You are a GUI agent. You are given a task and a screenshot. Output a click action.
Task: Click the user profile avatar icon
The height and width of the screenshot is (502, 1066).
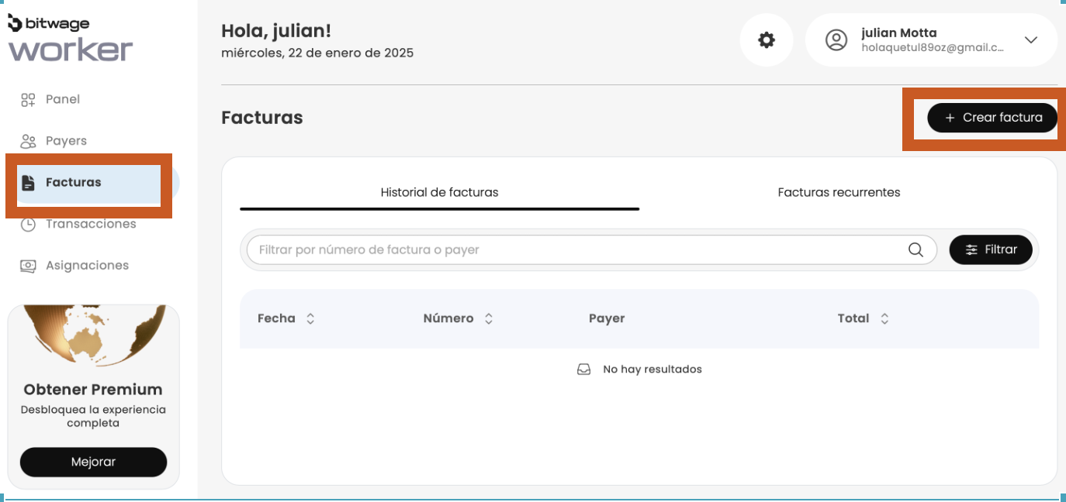click(836, 40)
